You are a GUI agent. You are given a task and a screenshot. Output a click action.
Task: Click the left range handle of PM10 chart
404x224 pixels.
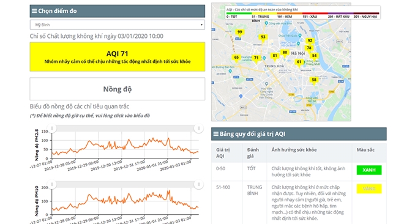pyautogui.click(x=52, y=184)
